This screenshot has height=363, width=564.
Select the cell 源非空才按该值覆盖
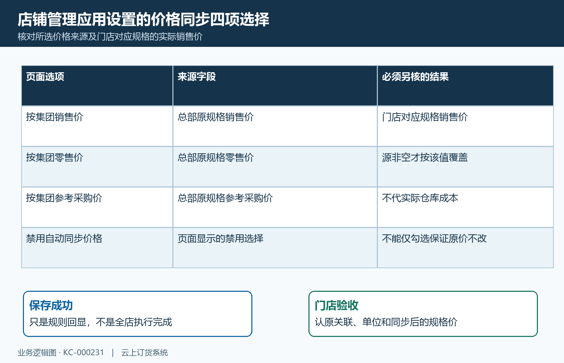(x=465, y=167)
